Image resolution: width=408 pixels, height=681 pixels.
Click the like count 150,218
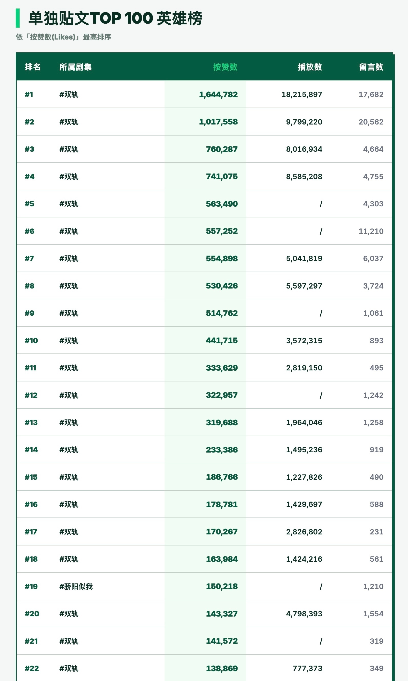tap(222, 586)
